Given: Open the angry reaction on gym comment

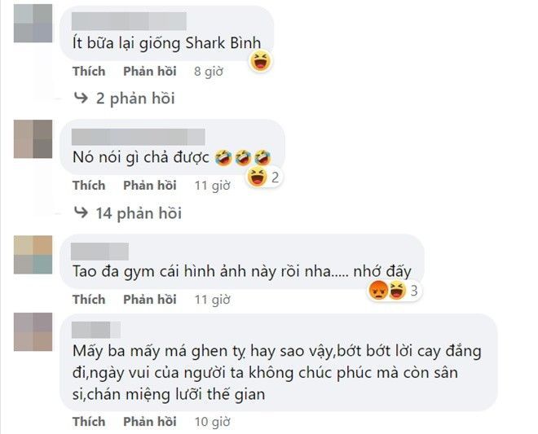Looking at the screenshot, I should (x=378, y=291).
